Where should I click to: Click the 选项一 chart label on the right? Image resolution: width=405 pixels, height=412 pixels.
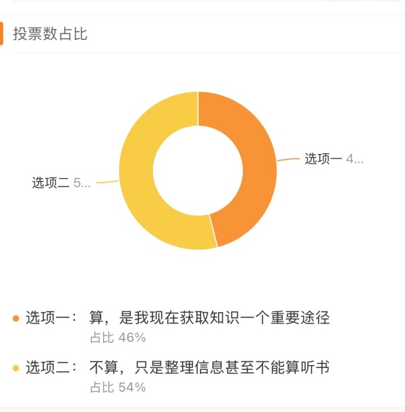[x=323, y=159]
